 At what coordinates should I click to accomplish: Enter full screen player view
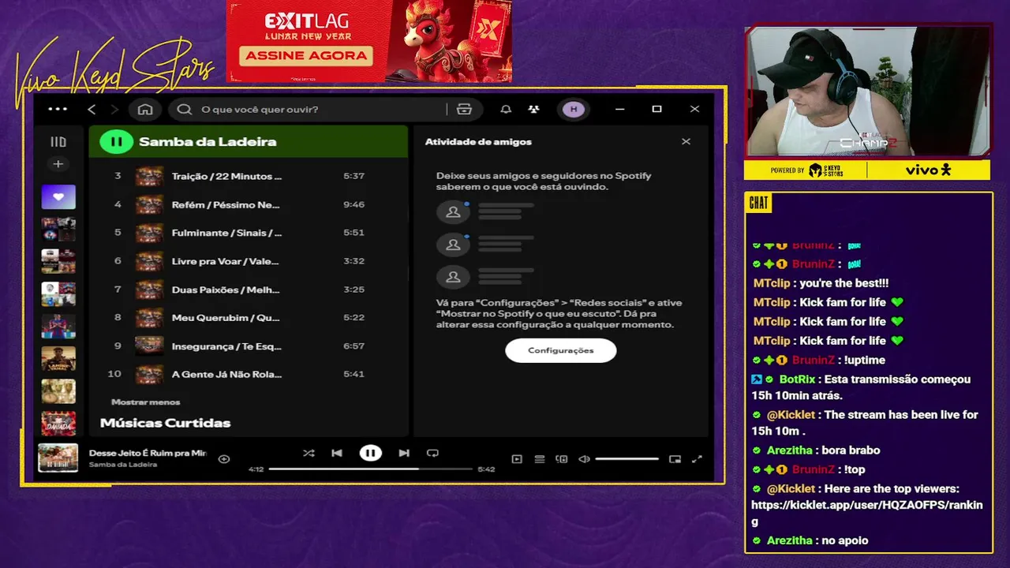point(697,458)
